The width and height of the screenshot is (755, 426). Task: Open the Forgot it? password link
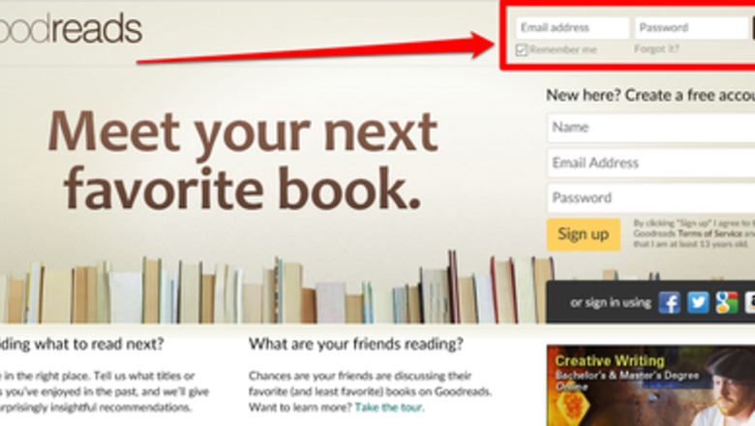(656, 48)
